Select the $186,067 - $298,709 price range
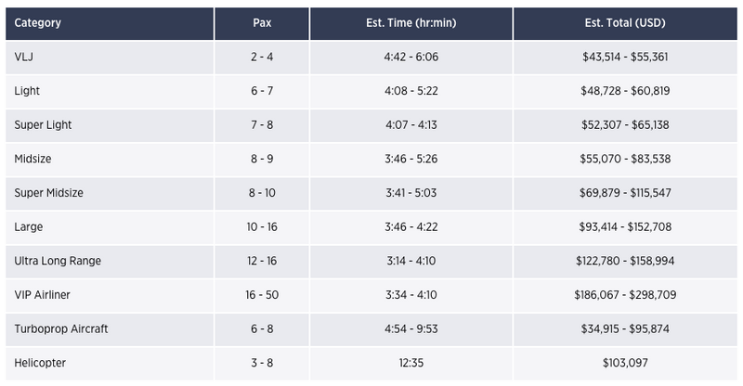This screenshot has height=386, width=743. click(x=625, y=294)
